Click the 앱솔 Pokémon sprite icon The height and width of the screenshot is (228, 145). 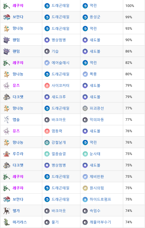pos(7,119)
